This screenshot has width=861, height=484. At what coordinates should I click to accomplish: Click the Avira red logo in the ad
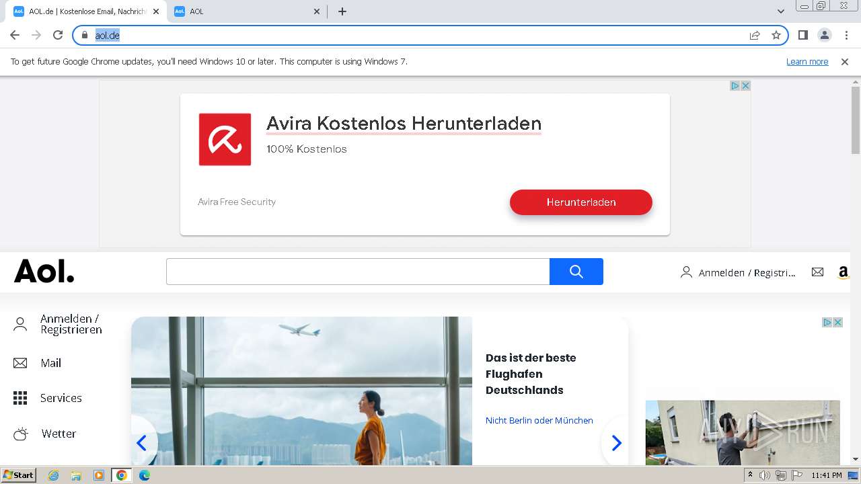coord(225,139)
